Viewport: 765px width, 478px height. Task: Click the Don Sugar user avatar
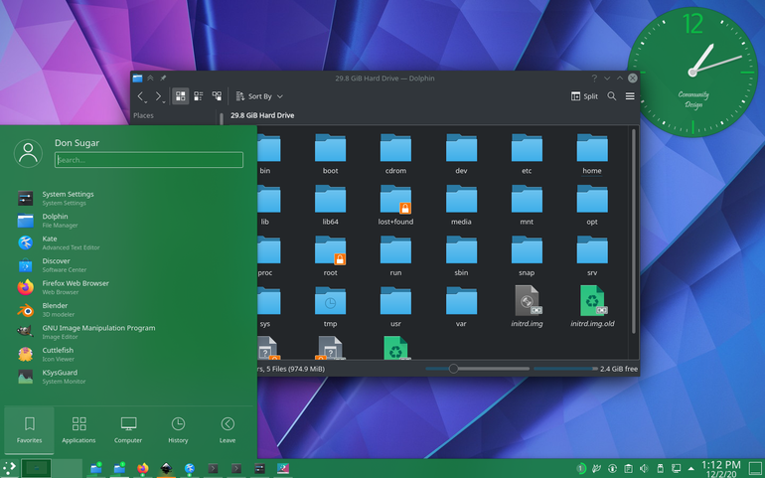tap(28, 153)
